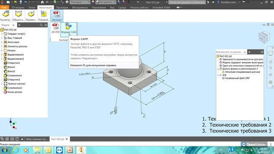Open Internet Explorer from the taskbar
The image size is (274, 154).
(x=15, y=150)
